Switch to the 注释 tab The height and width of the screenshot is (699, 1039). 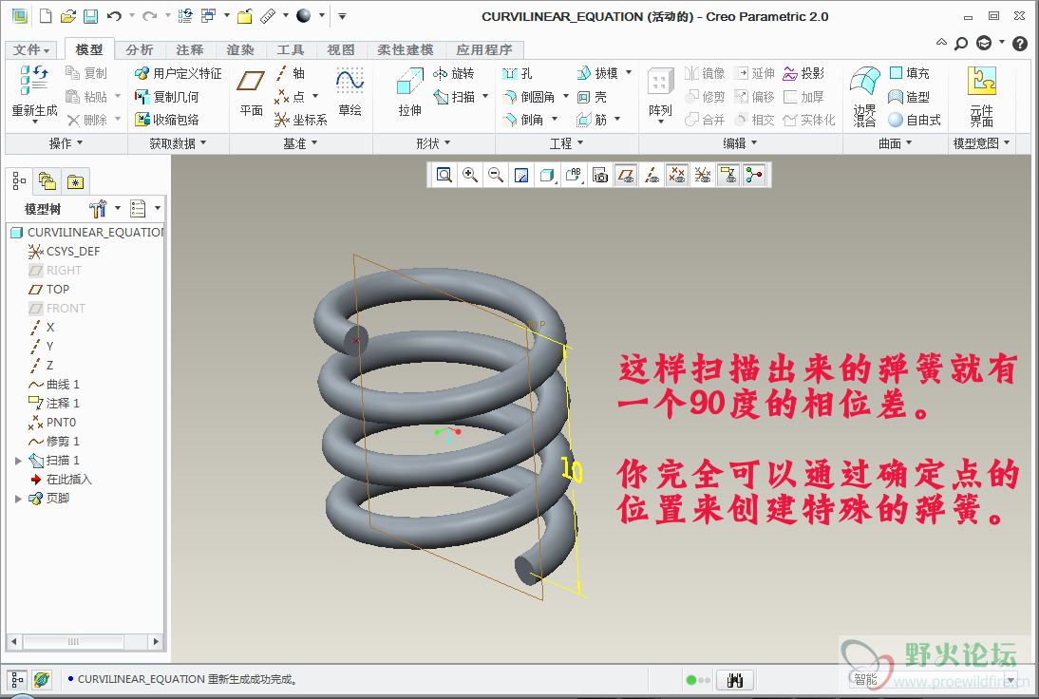(190, 49)
